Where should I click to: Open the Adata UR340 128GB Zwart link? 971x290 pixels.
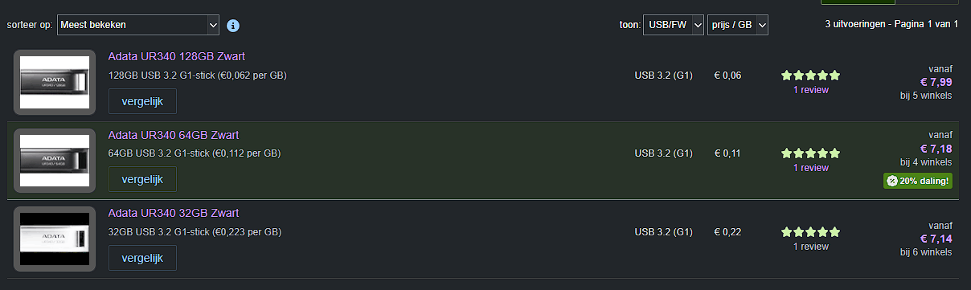(x=177, y=56)
